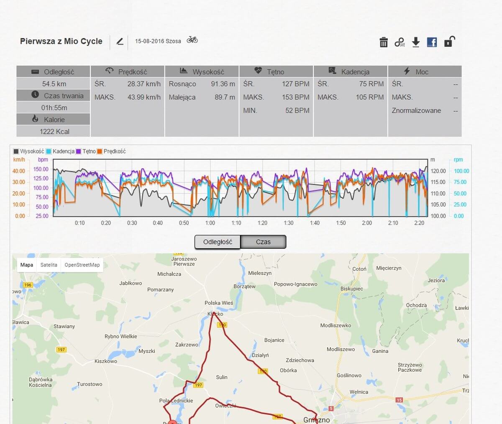Share the ride on Facebook
Screen dimensions: 502x424
(432, 42)
